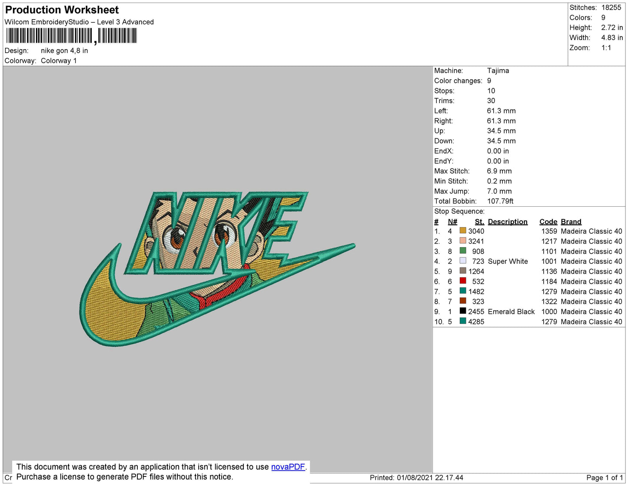Select the peach swatch in row 2
The width and height of the screenshot is (628, 486).
[463, 241]
